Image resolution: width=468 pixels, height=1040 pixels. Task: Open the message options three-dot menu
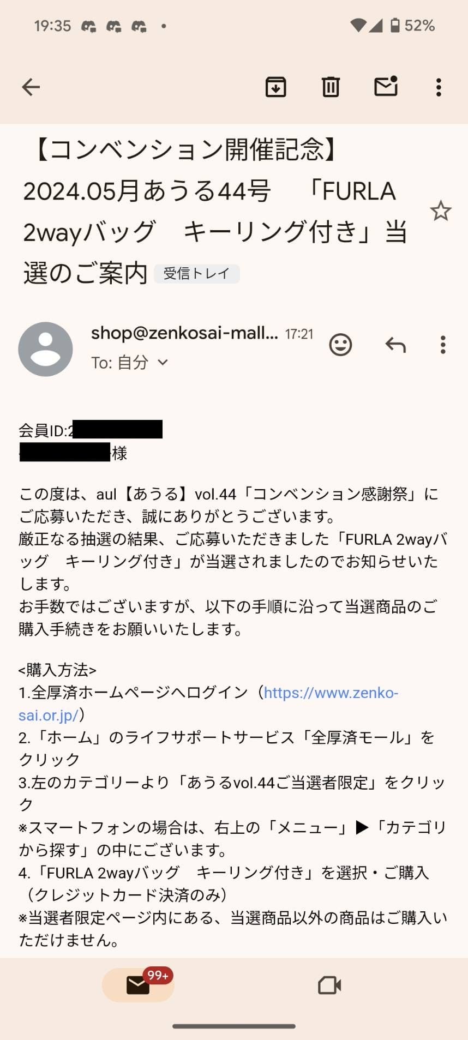[443, 345]
